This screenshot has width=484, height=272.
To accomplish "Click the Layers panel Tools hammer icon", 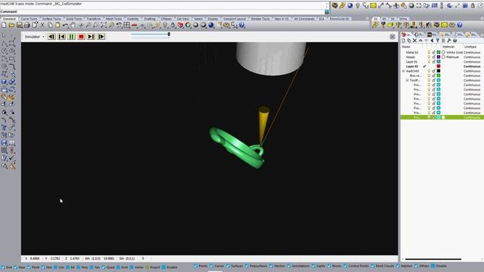I will coord(448,40).
